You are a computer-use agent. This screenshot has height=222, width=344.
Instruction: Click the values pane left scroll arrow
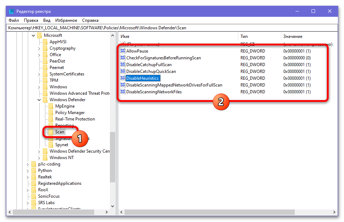122,212
